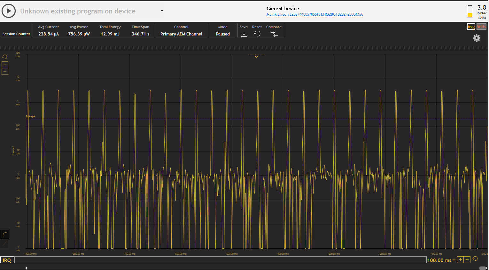Click the yellow chevron marker above the graph
The width and height of the screenshot is (489, 270).
(x=256, y=56)
